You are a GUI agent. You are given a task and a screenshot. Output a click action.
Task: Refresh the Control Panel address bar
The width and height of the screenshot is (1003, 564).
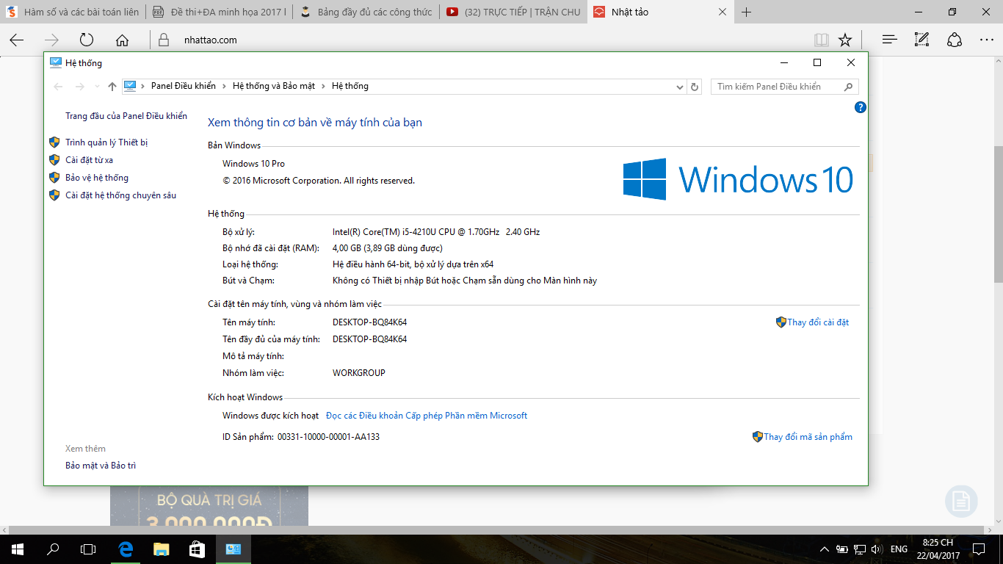(695, 87)
